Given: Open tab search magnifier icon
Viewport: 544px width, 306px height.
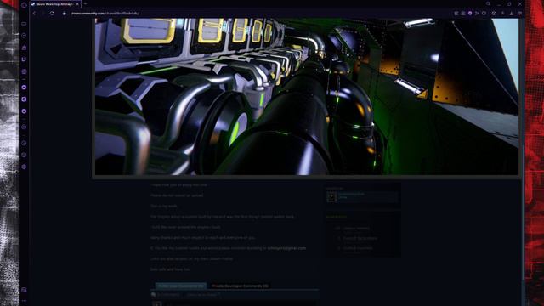Looking at the screenshot, I should [488, 3].
